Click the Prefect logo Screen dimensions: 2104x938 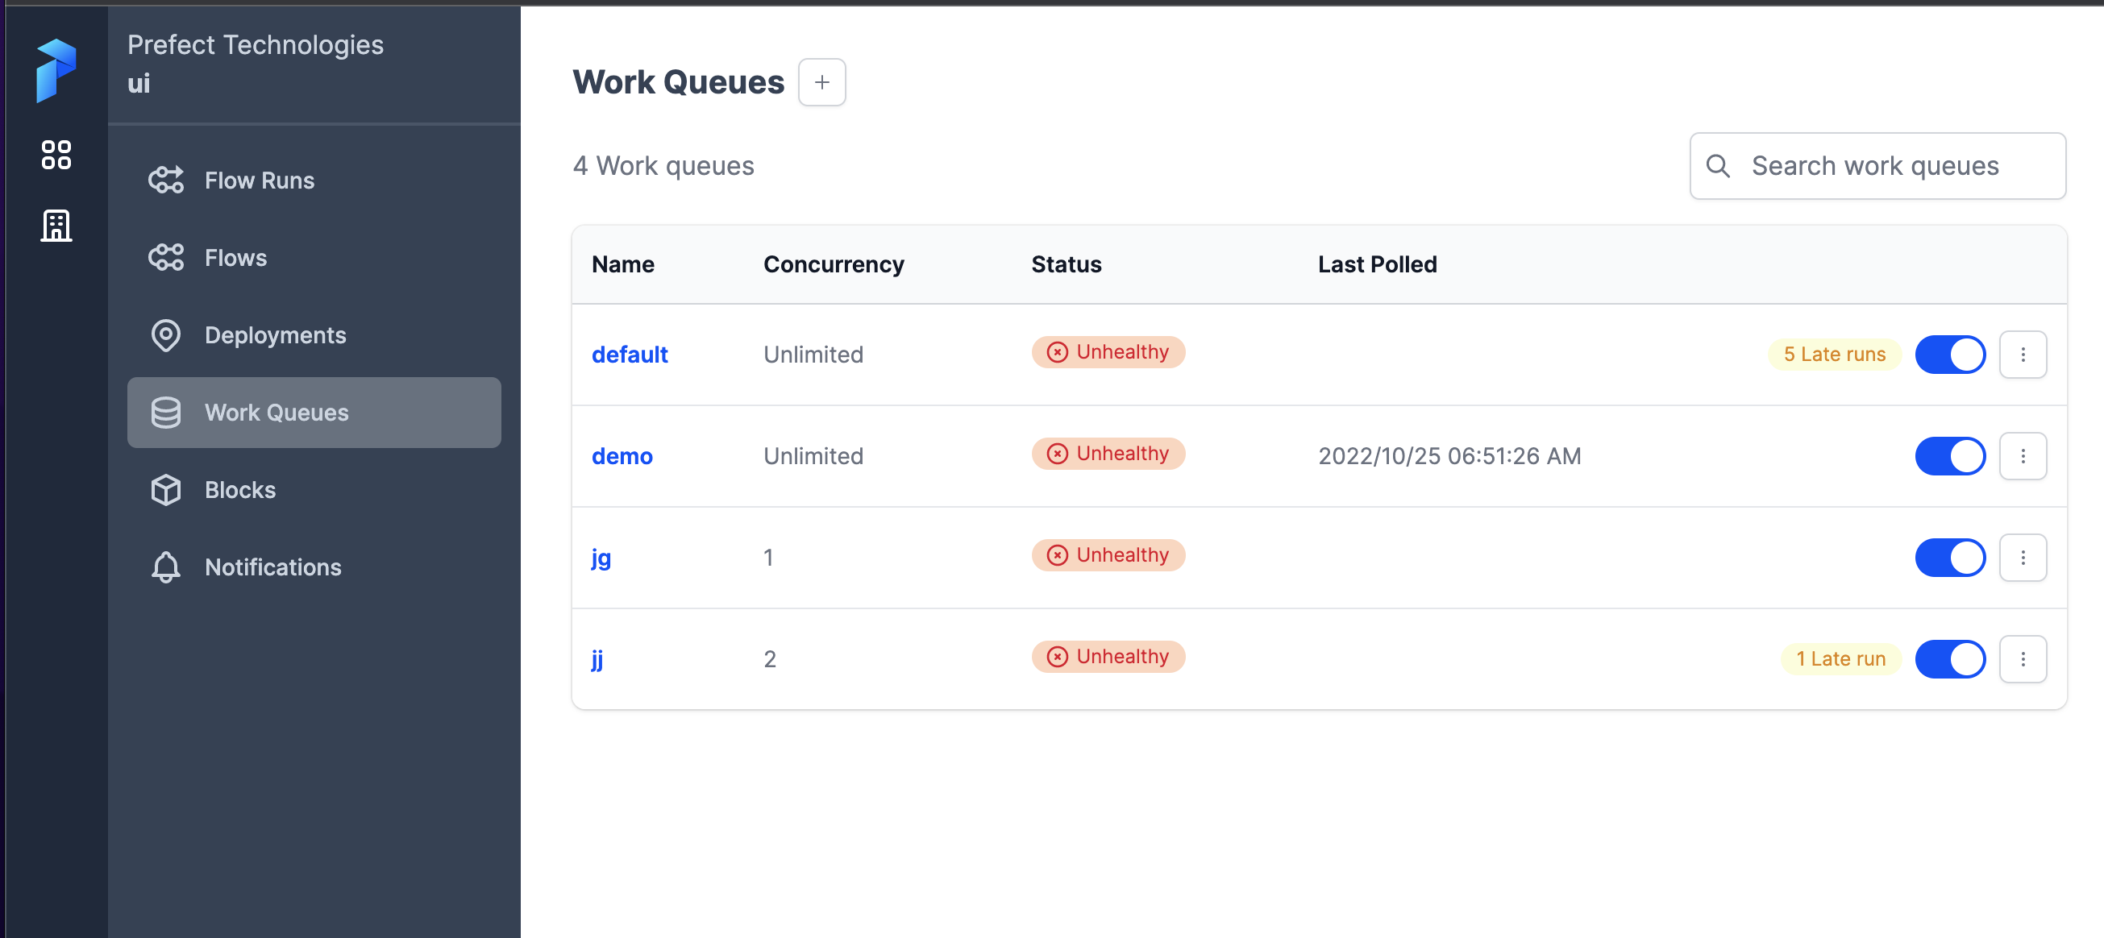pos(56,71)
